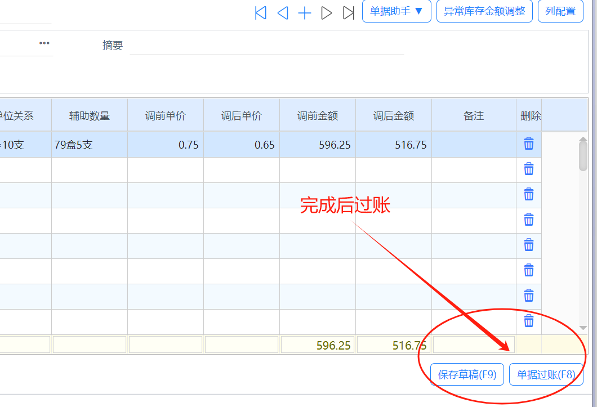Screen dimensions: 597x407
Task: Click the scroll down arrow of the table
Action: [x=583, y=328]
